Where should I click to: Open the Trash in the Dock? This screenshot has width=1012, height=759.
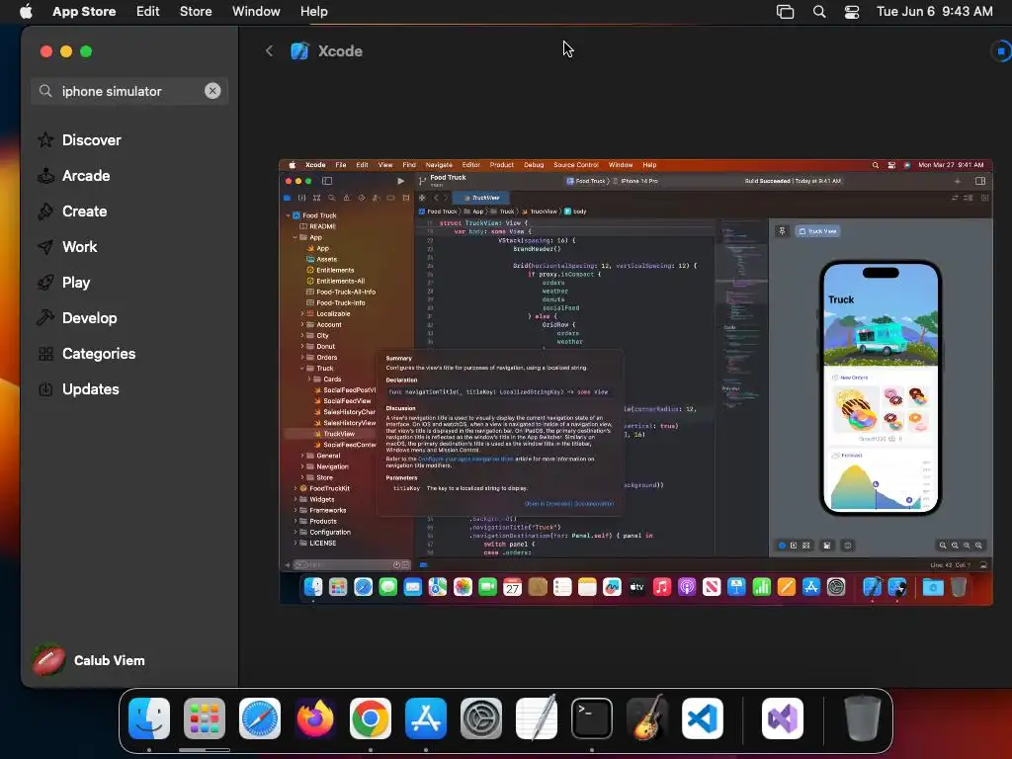(863, 718)
